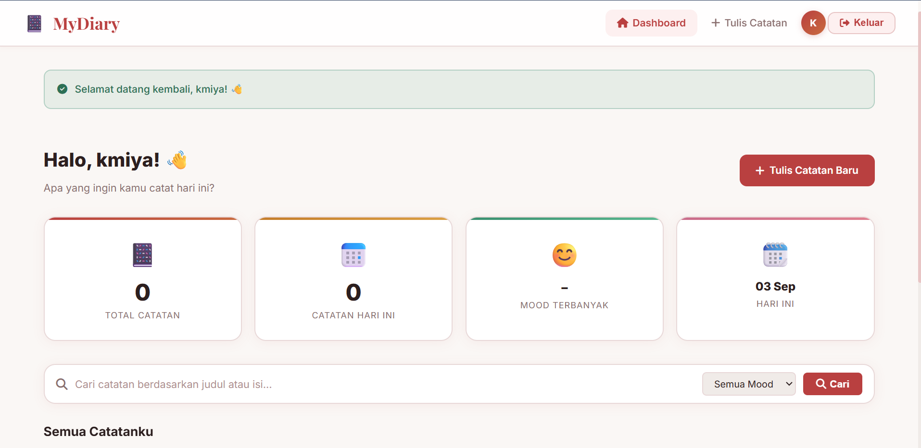Click the magnifier icon in search field
921x448 pixels.
[62, 384]
